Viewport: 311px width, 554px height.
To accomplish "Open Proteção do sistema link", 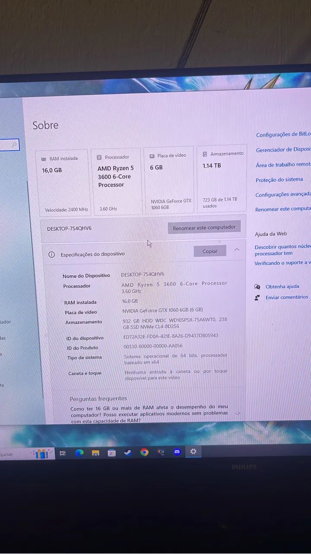I will pyautogui.click(x=279, y=180).
